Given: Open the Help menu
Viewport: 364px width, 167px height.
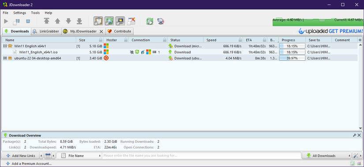Looking at the screenshot, I should [x=49, y=13].
